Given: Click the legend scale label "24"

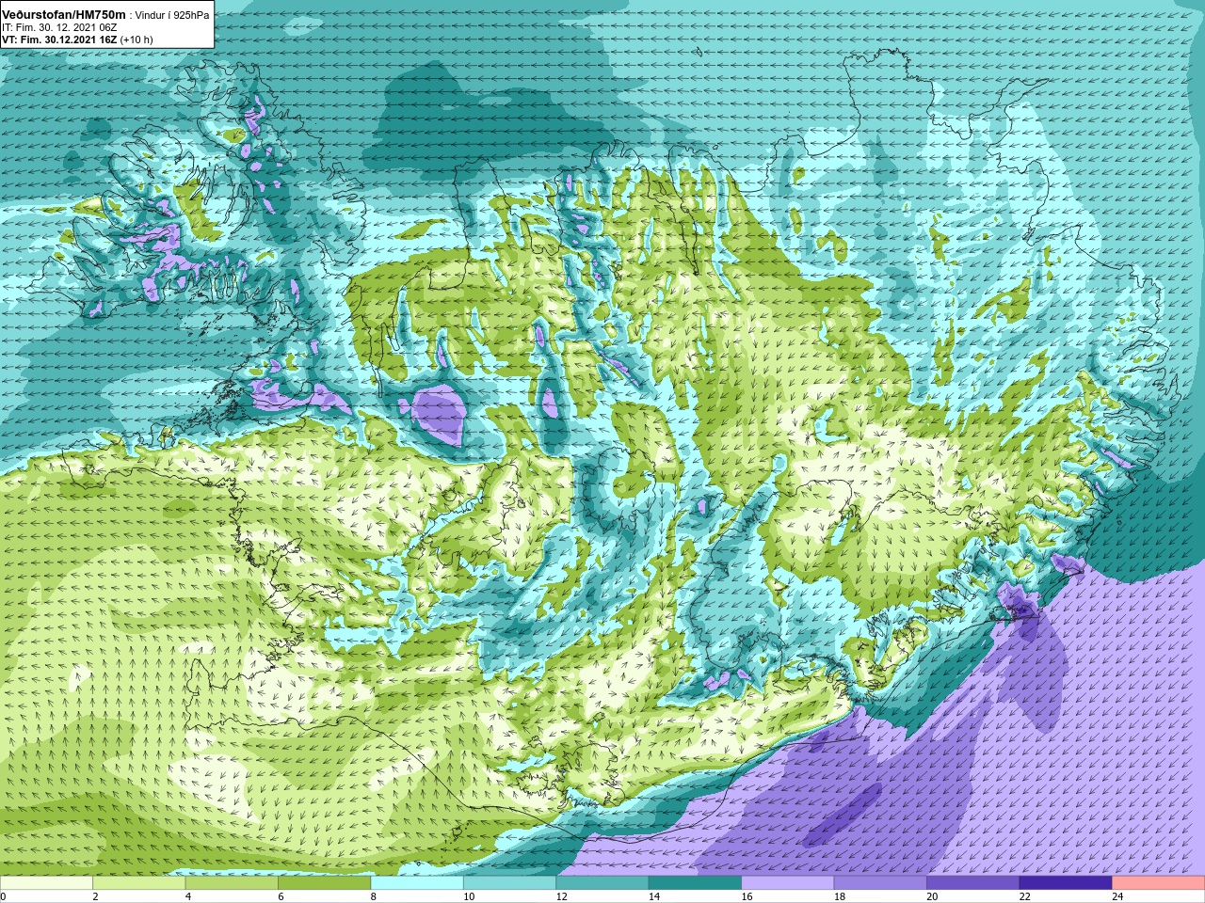Looking at the screenshot, I should coord(1118,896).
